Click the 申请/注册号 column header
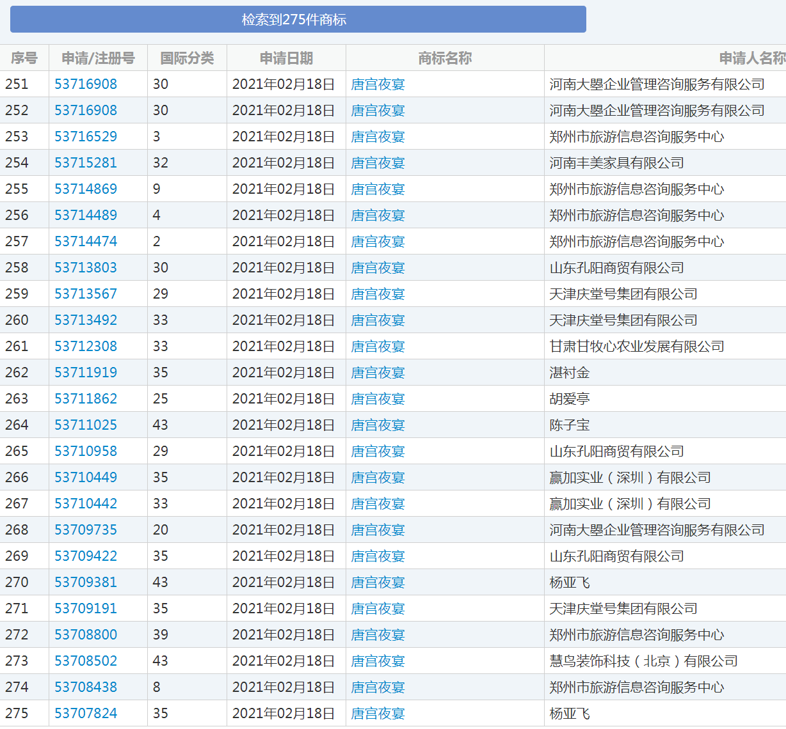The width and height of the screenshot is (786, 729). pyautogui.click(x=98, y=58)
